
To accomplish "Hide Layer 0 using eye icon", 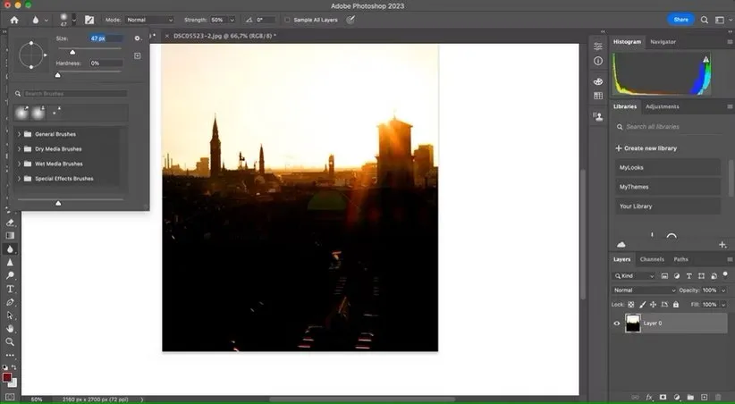I will (617, 323).
